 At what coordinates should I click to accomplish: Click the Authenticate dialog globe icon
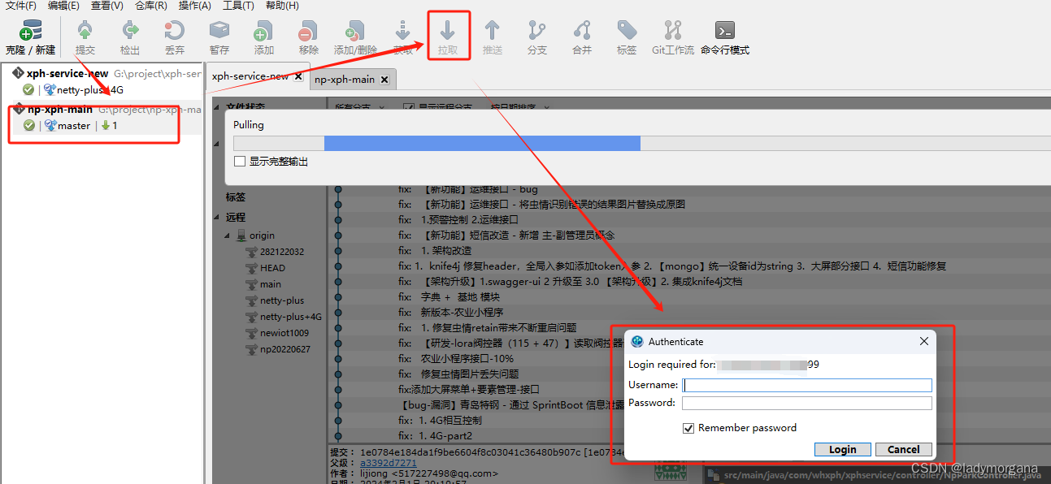pos(637,342)
